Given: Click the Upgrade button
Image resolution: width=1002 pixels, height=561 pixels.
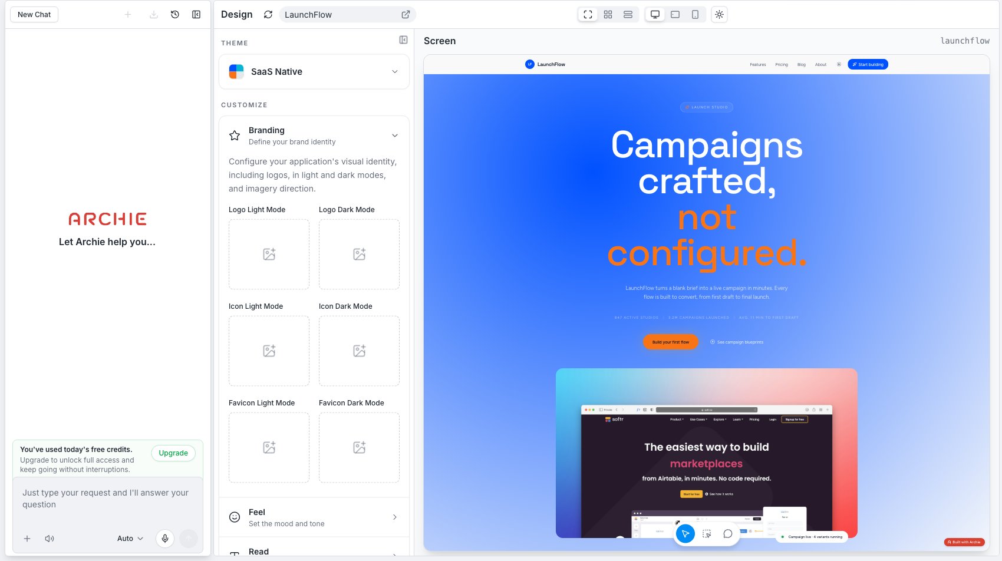Looking at the screenshot, I should click(x=173, y=453).
